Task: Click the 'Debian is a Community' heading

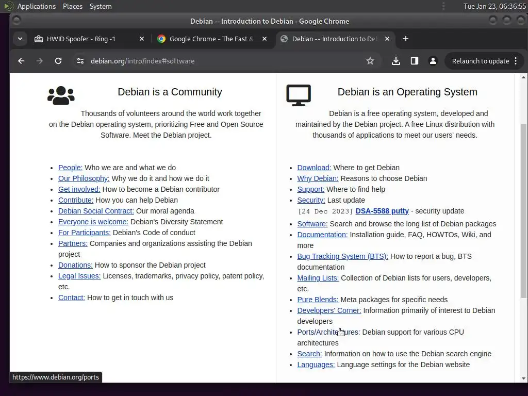Action: [170, 92]
